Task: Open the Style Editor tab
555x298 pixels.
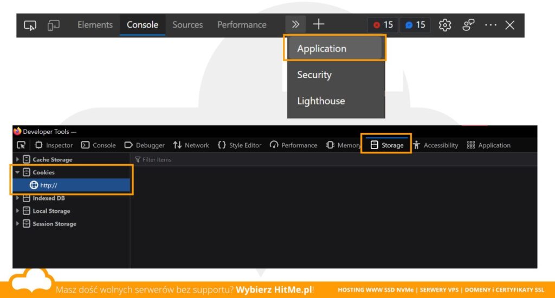Action: tap(240, 145)
